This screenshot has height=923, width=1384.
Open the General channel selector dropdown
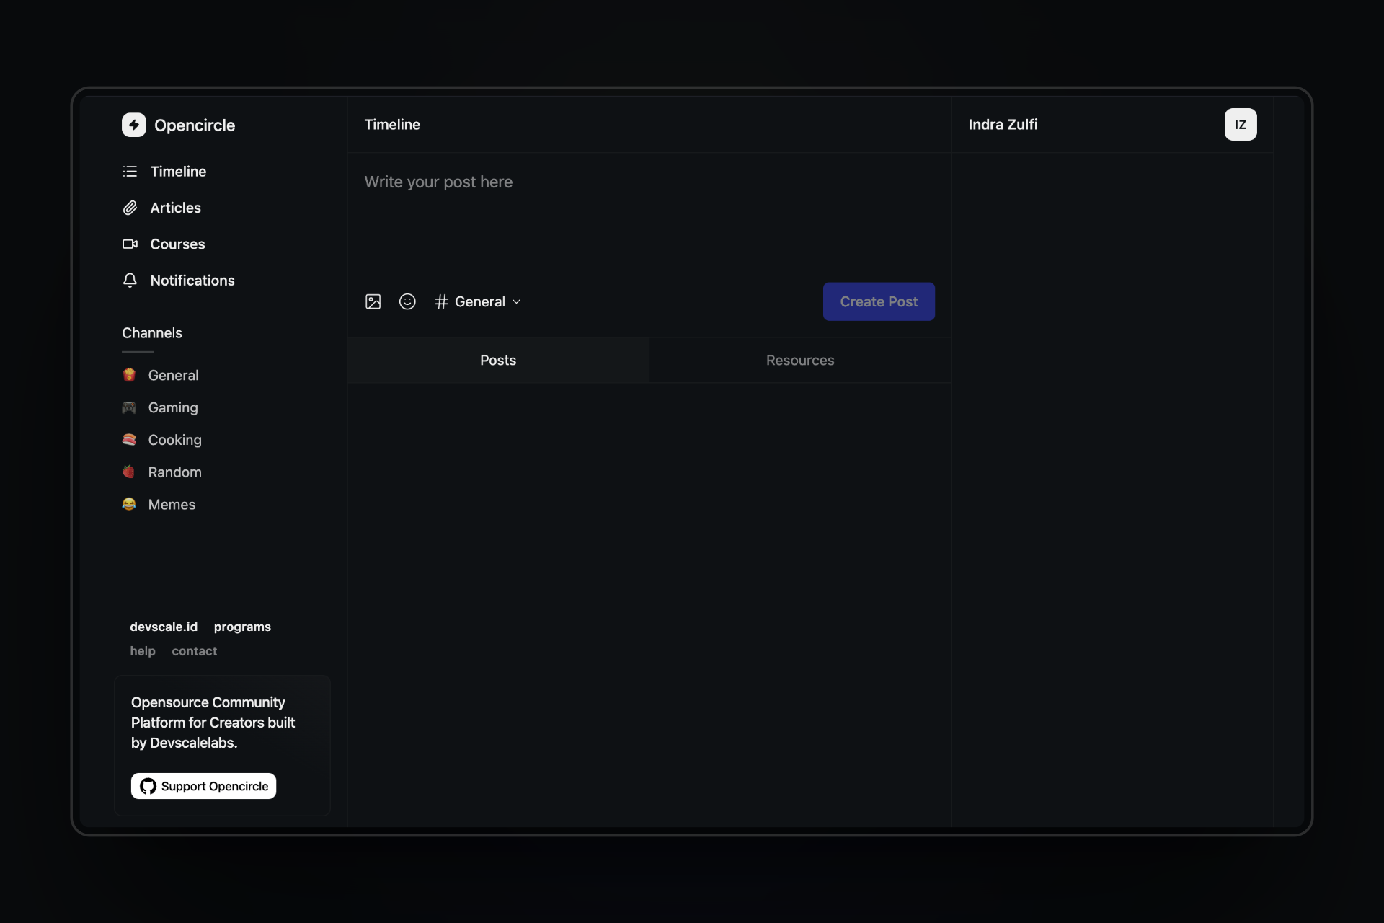click(478, 301)
